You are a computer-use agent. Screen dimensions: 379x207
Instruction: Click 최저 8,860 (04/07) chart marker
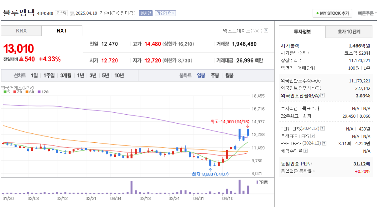(210, 174)
